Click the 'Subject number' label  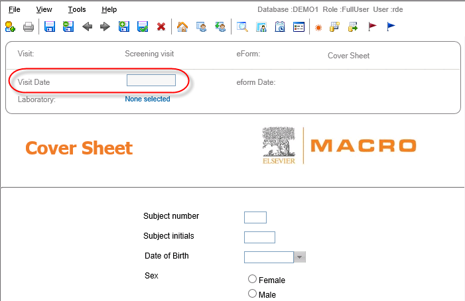click(171, 216)
